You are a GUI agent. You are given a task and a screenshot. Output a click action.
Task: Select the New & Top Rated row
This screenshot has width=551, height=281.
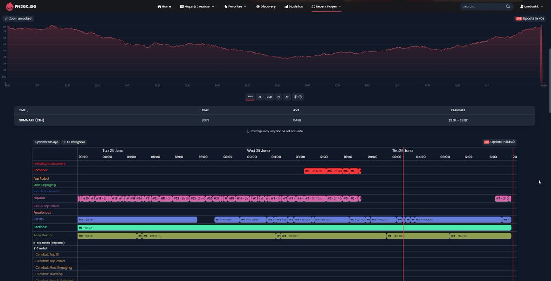46,206
